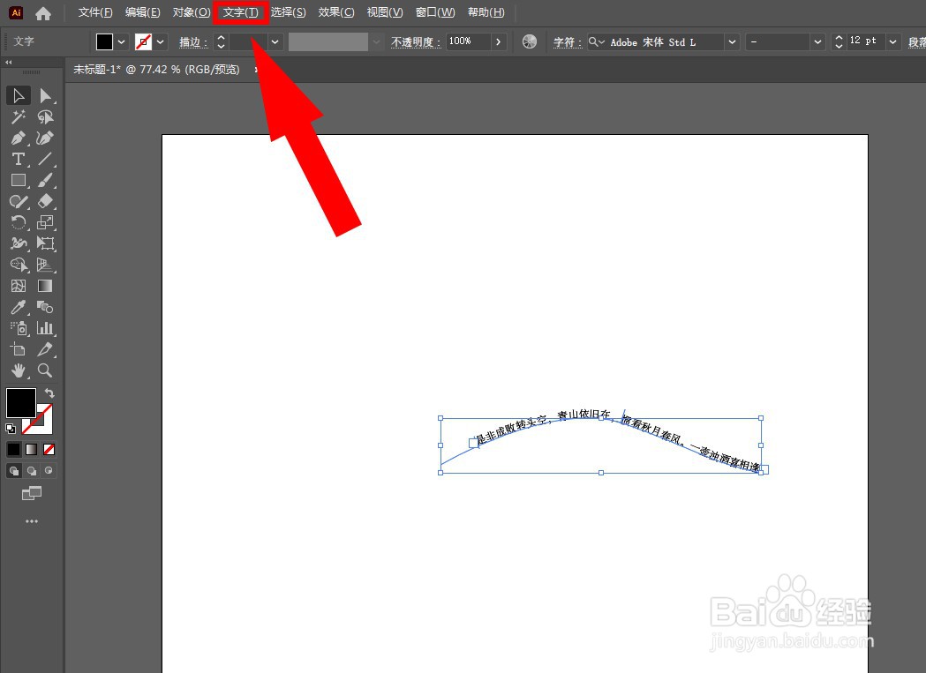Select the Mesh tool
926x673 pixels.
[19, 287]
